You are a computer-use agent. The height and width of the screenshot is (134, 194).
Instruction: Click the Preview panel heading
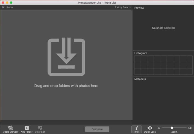pyautogui.click(x=139, y=8)
